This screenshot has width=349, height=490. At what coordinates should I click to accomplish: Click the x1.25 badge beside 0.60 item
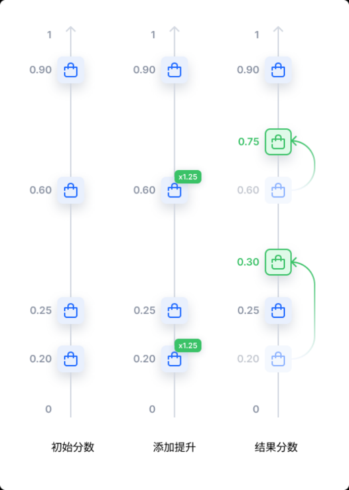tap(188, 177)
